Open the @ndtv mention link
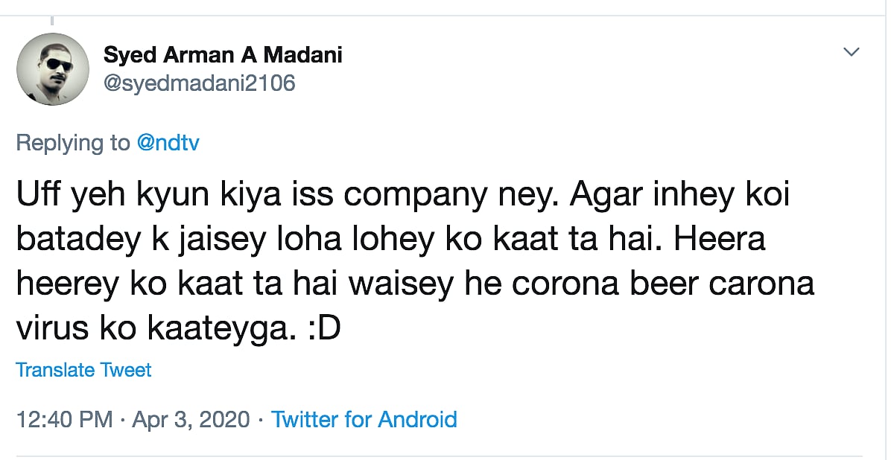Viewport: 891px width, 460px height. pos(168,143)
